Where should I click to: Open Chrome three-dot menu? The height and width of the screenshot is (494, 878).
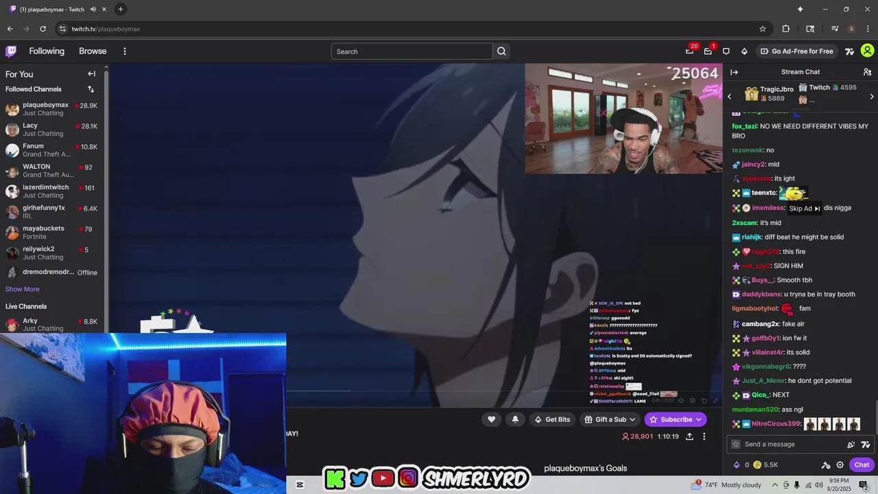tap(868, 29)
